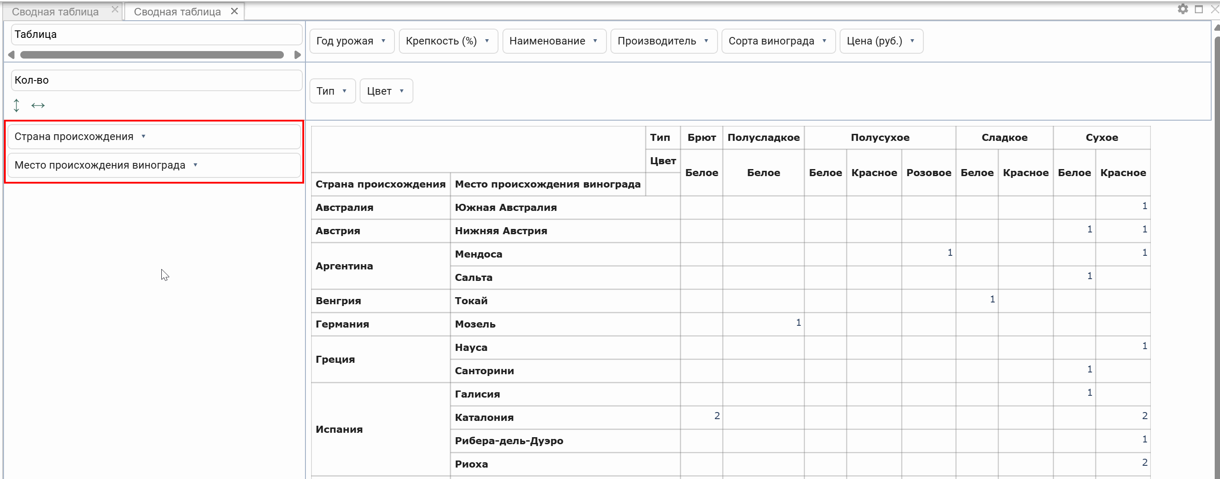Screen dimensions: 1220x479
Task: Click the Брют column header
Action: pyautogui.click(x=701, y=138)
